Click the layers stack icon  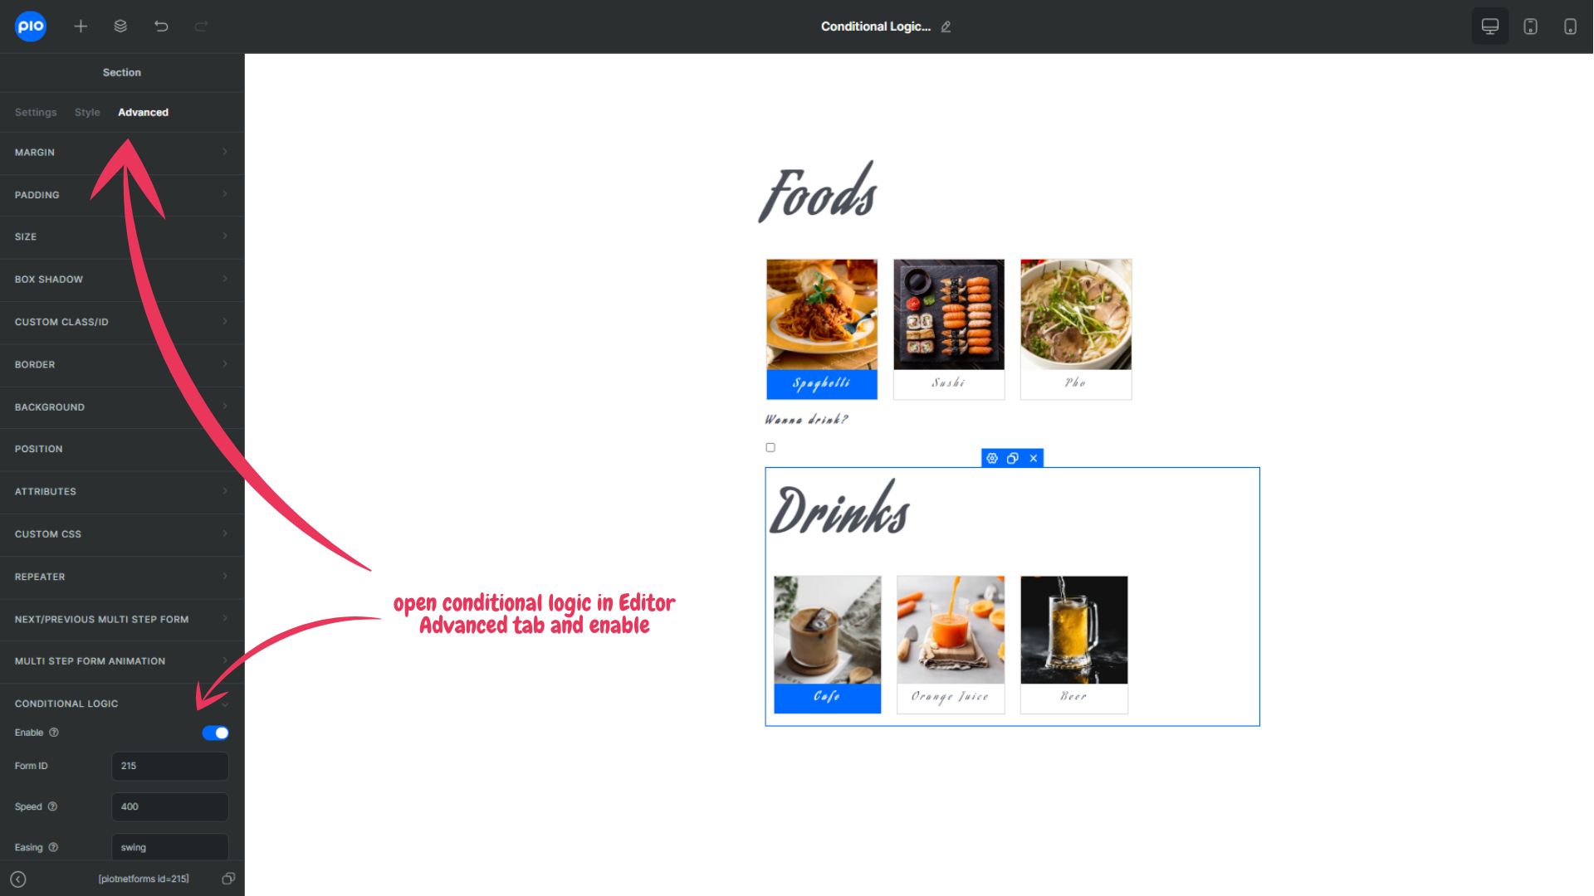120,27
